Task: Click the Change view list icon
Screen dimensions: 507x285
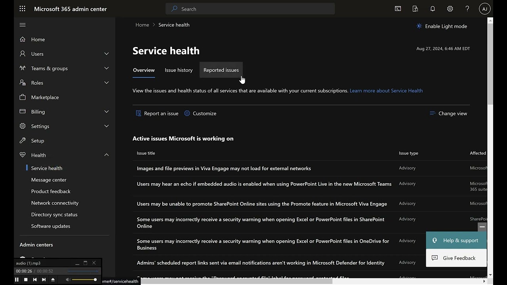Action: [x=433, y=113]
